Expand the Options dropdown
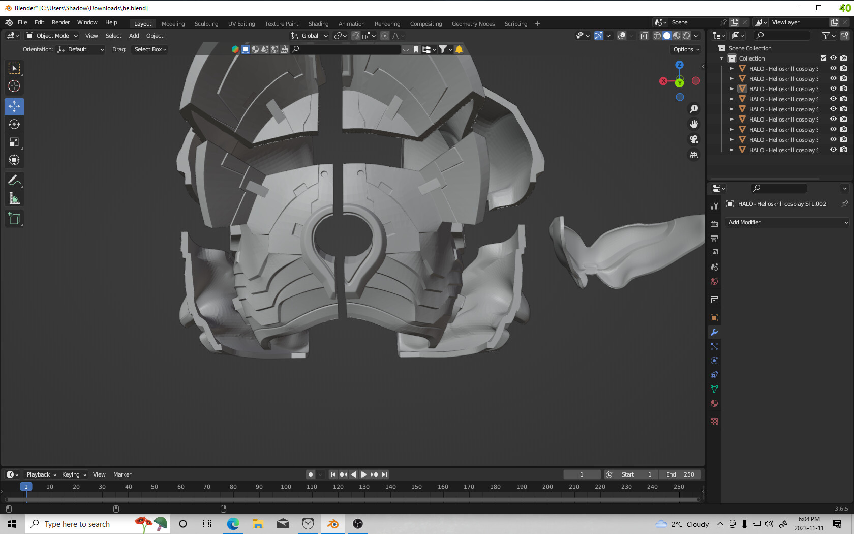 686,49
